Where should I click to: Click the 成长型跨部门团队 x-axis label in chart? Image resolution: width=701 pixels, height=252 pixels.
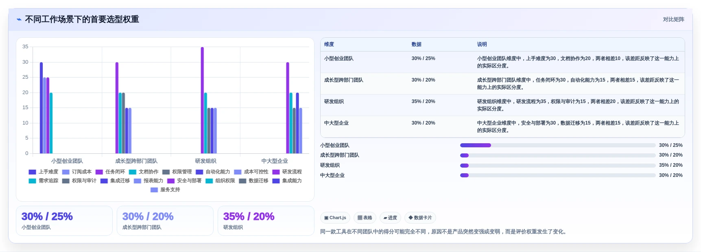136,161
